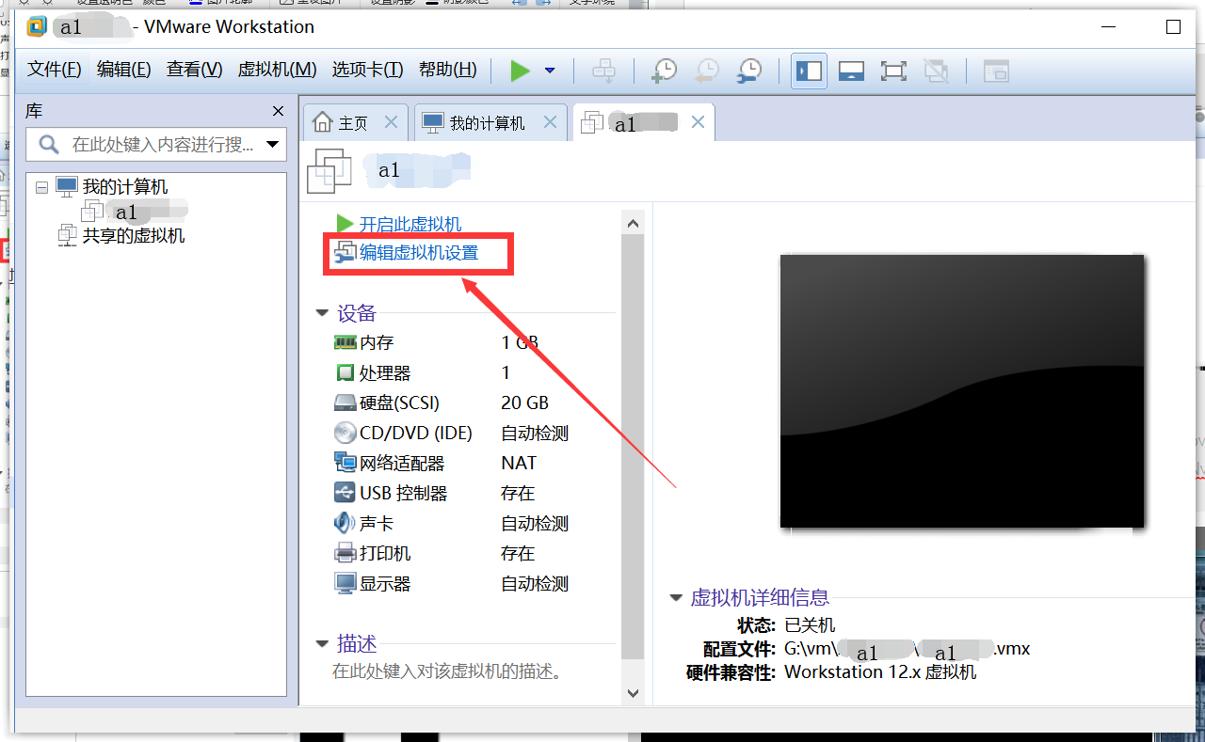
Task: Close the 库 library panel
Action: tap(278, 112)
